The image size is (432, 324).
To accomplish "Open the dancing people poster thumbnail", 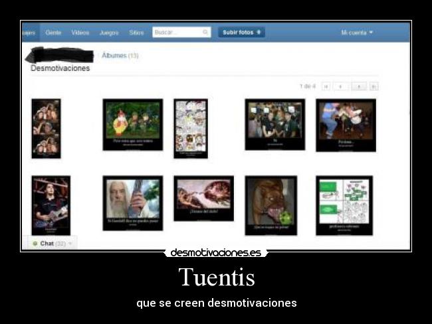I will (346, 125).
